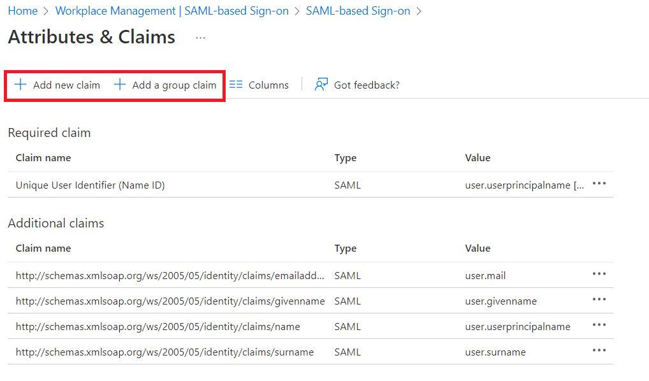Image resolution: width=649 pixels, height=381 pixels.
Task: Click the Claim name header under Additional claims
Action: pyautogui.click(x=43, y=248)
